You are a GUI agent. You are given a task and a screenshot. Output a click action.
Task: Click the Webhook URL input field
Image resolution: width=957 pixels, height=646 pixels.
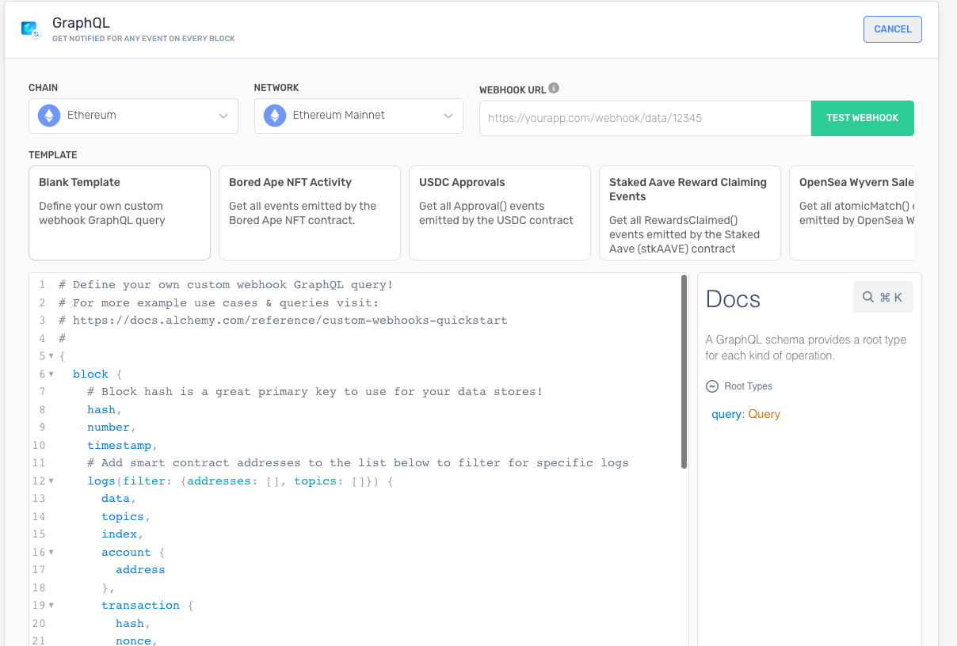(645, 118)
